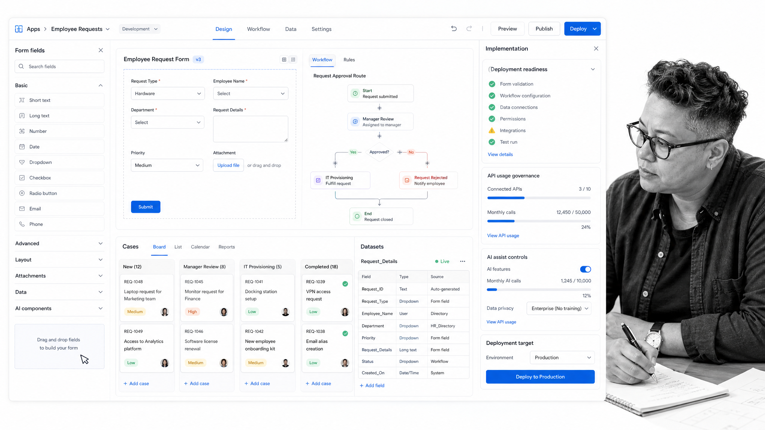This screenshot has width=765, height=430.
Task: Click the Long text field icon
Action: point(22,116)
